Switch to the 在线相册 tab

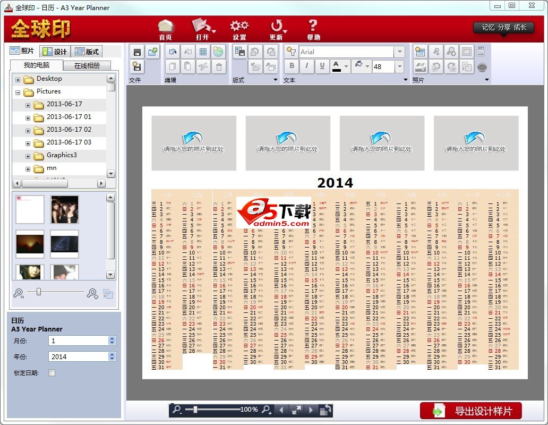(x=87, y=65)
